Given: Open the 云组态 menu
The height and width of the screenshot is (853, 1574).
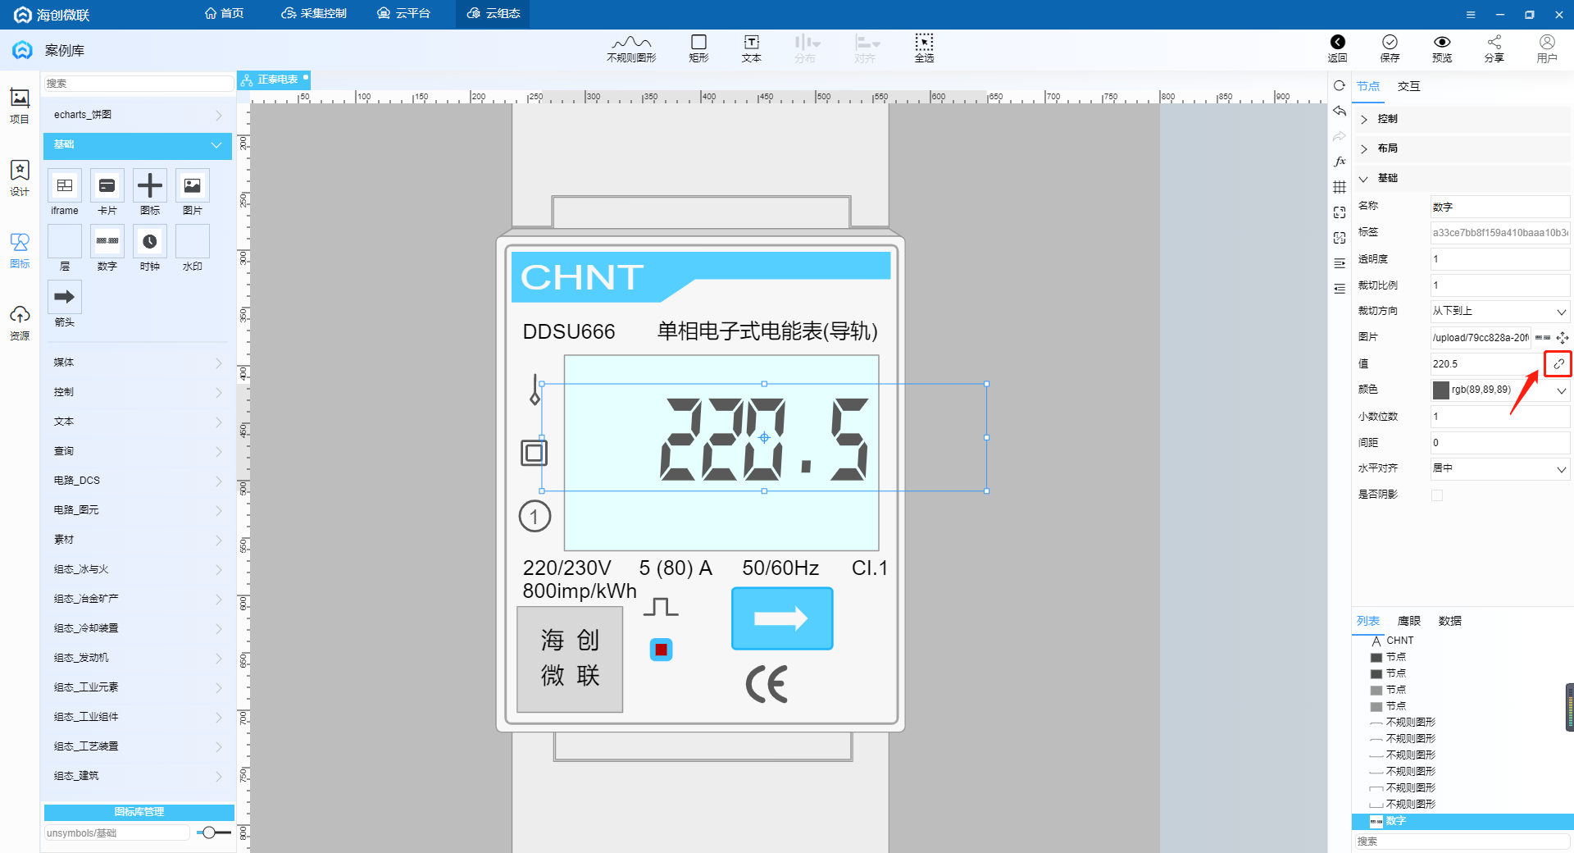Looking at the screenshot, I should pos(494,14).
